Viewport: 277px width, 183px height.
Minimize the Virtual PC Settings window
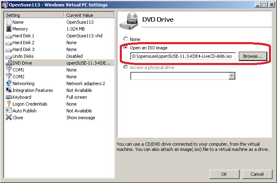[x=258, y=5]
